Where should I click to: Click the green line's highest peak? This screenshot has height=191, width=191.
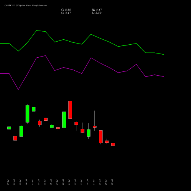pyautogui.click(x=37, y=31)
